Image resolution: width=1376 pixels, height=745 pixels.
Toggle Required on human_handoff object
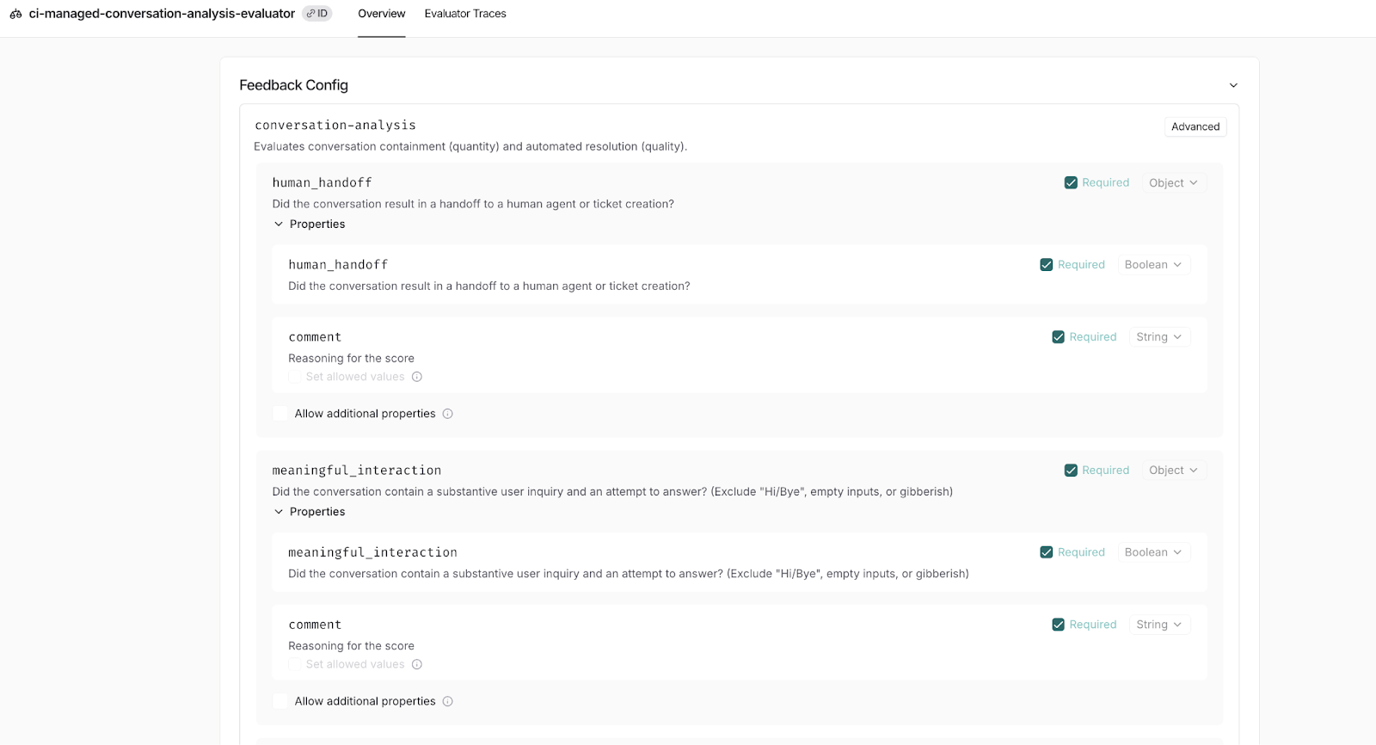1071,182
